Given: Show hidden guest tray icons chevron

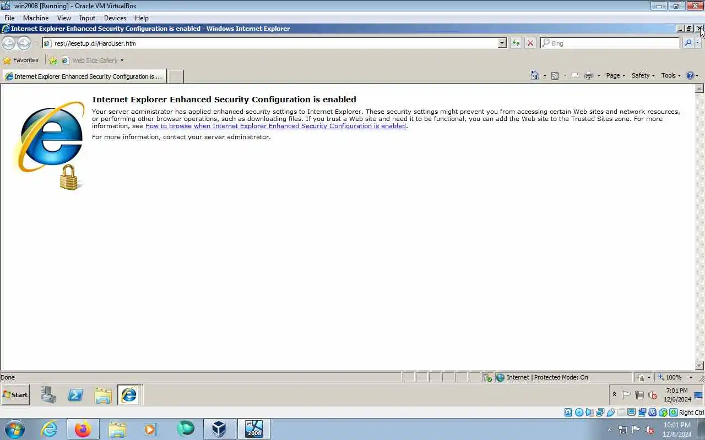Looking at the screenshot, I should pyautogui.click(x=614, y=395).
